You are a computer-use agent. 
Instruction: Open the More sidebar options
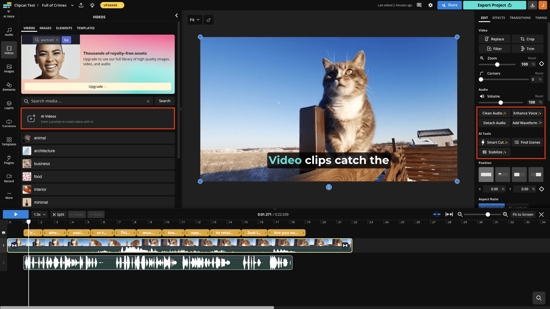[9, 195]
